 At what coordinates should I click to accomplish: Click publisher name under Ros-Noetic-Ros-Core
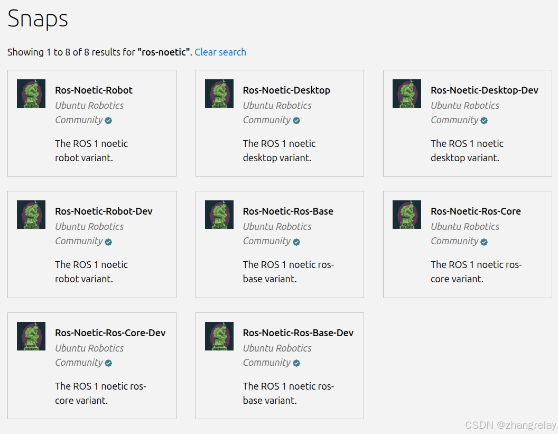click(465, 234)
